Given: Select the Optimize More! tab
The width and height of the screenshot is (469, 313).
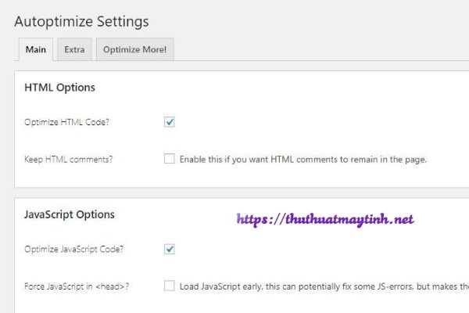Looking at the screenshot, I should pyautogui.click(x=135, y=49).
